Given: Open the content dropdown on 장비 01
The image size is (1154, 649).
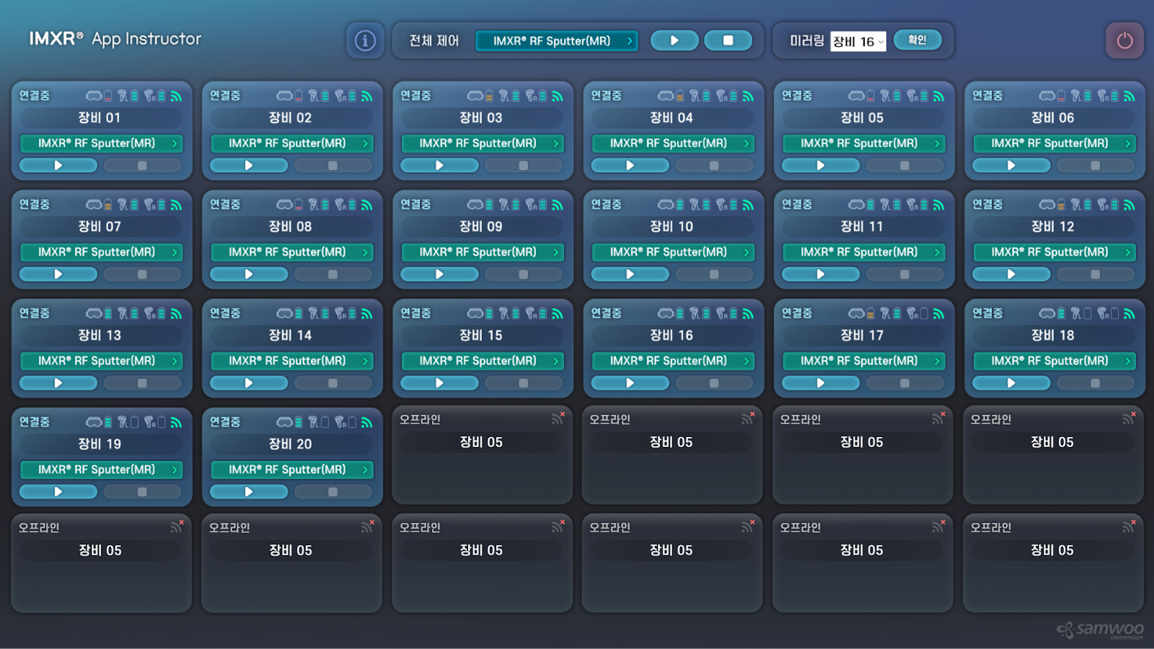Looking at the screenshot, I should (101, 144).
